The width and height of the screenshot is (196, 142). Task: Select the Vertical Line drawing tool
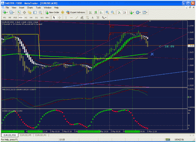(66, 18)
